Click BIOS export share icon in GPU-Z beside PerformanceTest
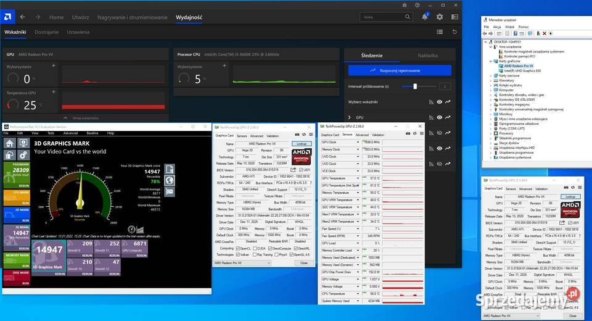Image resolution: width=592 pixels, height=321 pixels. click(x=293, y=170)
